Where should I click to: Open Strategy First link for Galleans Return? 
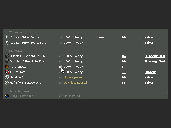point(155,56)
